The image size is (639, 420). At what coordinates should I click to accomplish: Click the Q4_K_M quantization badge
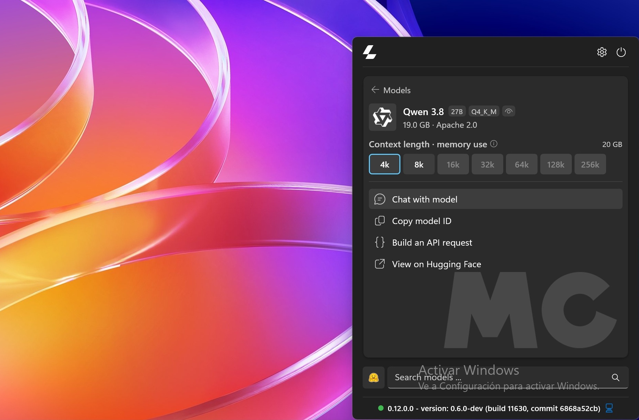tap(484, 112)
